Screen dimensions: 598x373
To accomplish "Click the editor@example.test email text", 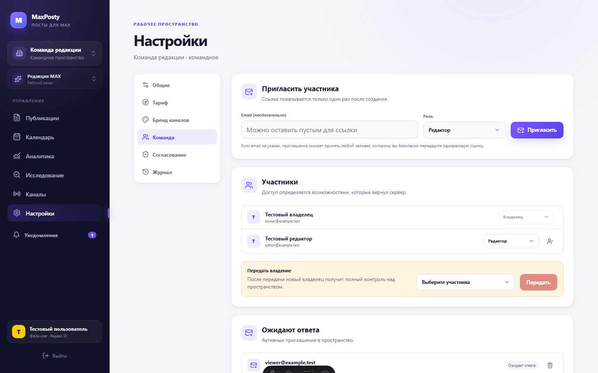I will tap(282, 245).
